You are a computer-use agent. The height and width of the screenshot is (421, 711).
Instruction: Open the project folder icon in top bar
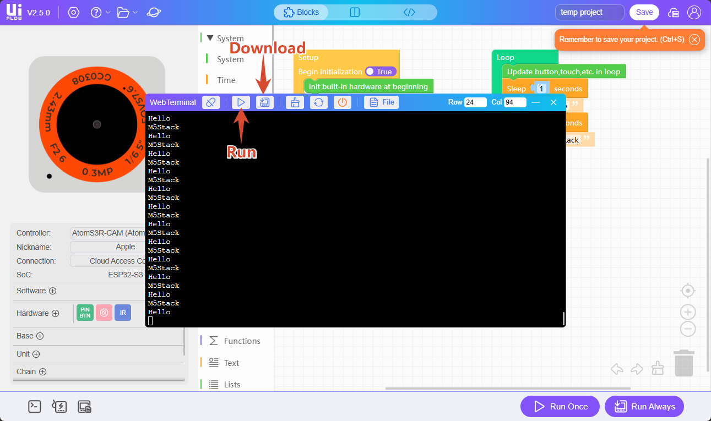(x=124, y=13)
